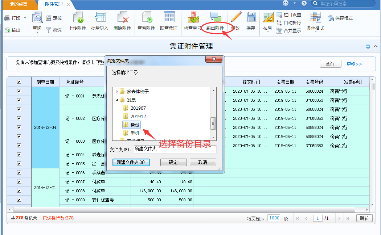Collapse the 发票 folder tree node
The image size is (381, 235).
click(117, 100)
